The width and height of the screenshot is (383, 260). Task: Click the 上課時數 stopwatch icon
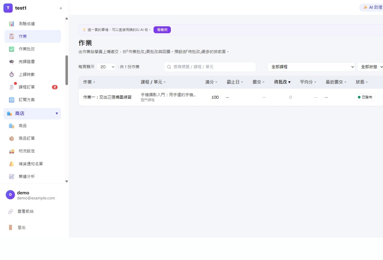point(12,75)
